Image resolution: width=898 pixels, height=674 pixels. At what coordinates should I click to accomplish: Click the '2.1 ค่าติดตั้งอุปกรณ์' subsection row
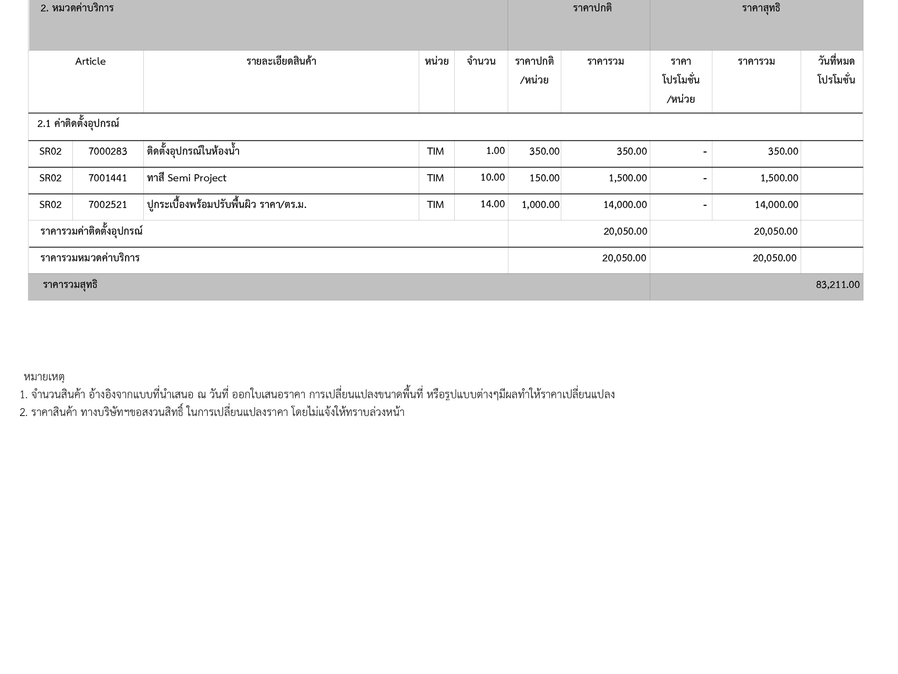78,124
